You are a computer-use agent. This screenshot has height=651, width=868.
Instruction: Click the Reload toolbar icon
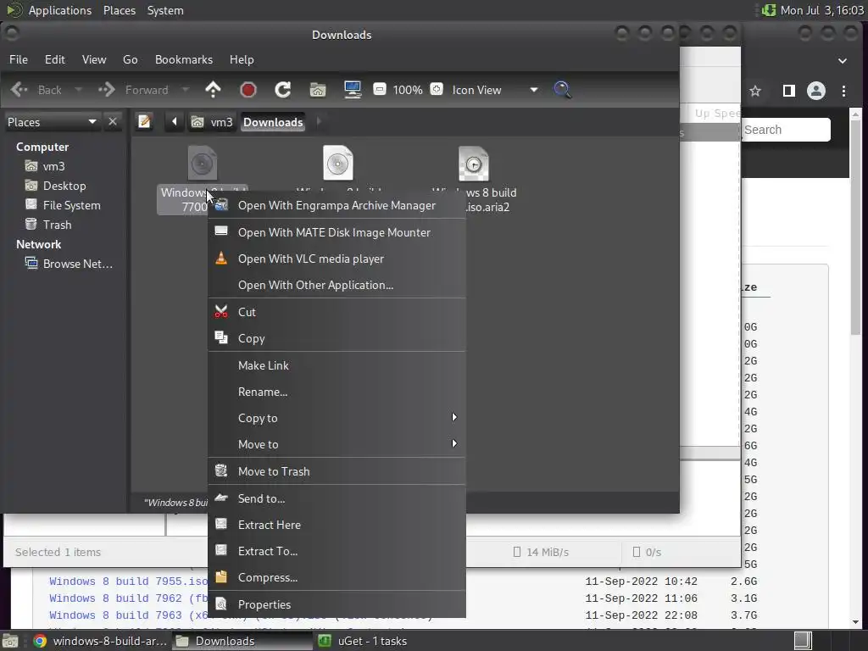tap(283, 90)
